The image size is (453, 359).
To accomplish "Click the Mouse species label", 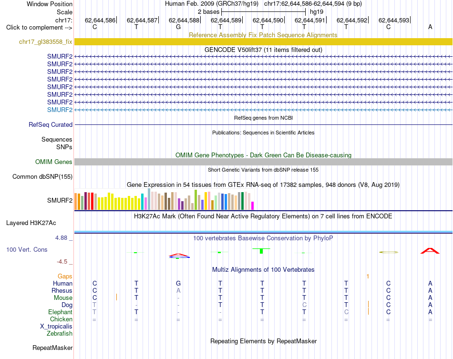I will tap(63, 298).
